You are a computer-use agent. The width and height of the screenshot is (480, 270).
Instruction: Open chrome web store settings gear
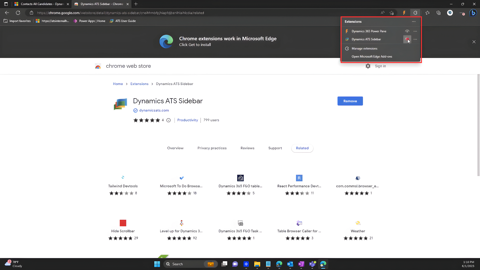[x=368, y=66]
